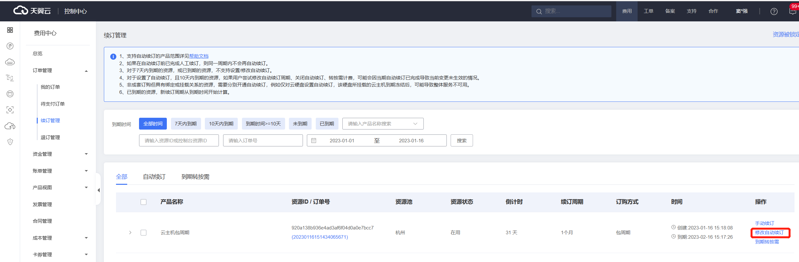
Task: Expand the 资金管理 menu section
Action: pos(60,154)
